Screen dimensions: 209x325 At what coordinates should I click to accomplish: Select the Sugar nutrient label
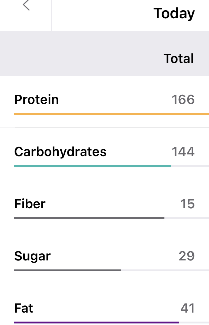33,256
